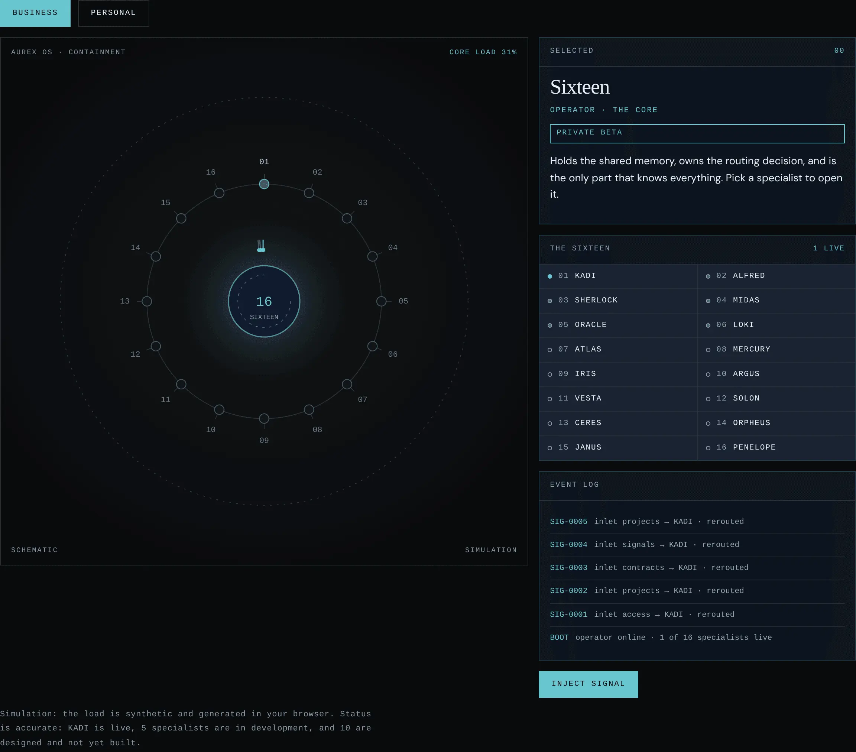Click the BOOT operator online entry
Viewport: 856px width, 752px height.
pos(697,638)
